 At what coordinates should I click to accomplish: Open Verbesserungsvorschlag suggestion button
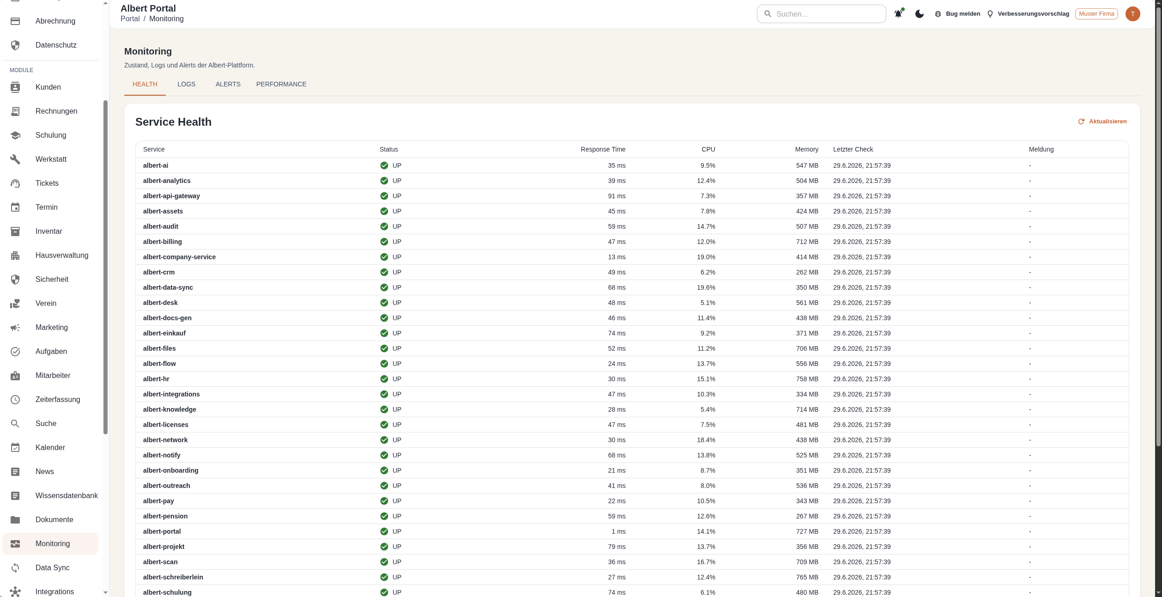click(1028, 14)
